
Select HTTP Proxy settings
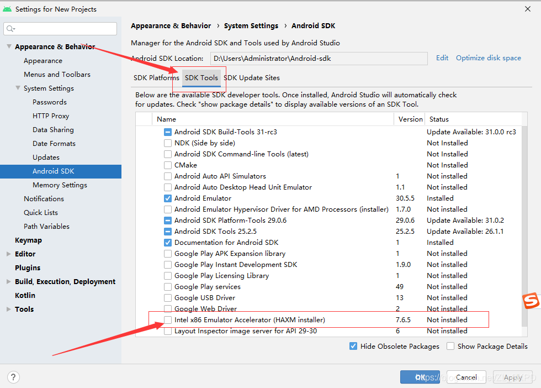51,116
